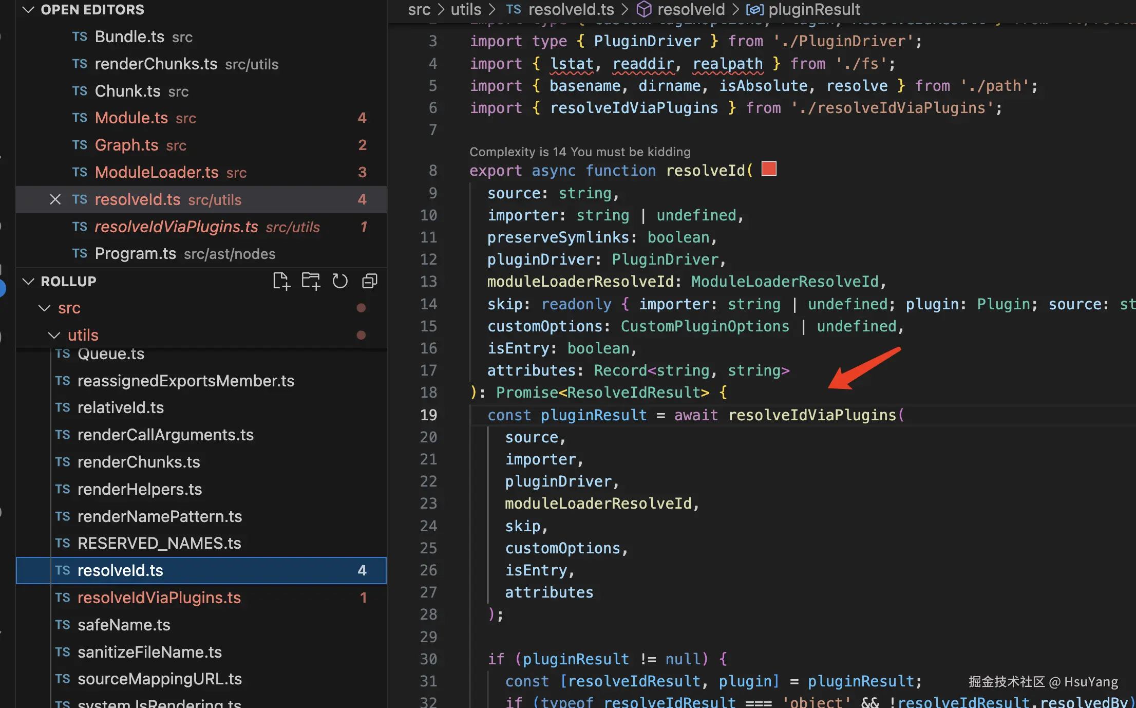Click the New File icon in ROLLUP header
Screen dimensions: 1136x708
(x=281, y=281)
